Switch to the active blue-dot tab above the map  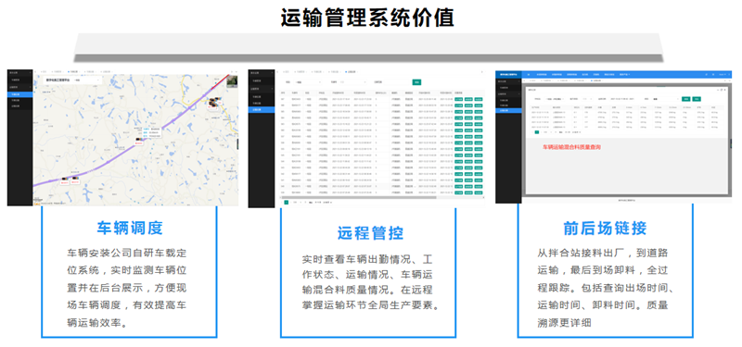(x=73, y=72)
